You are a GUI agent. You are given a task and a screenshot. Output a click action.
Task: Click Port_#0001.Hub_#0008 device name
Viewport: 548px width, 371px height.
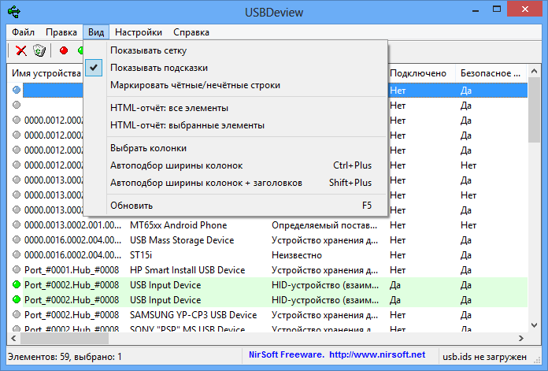pyautogui.click(x=72, y=270)
